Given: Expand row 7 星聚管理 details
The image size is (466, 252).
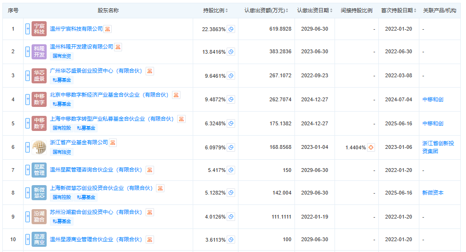Looking at the screenshot, I should (x=28, y=170).
